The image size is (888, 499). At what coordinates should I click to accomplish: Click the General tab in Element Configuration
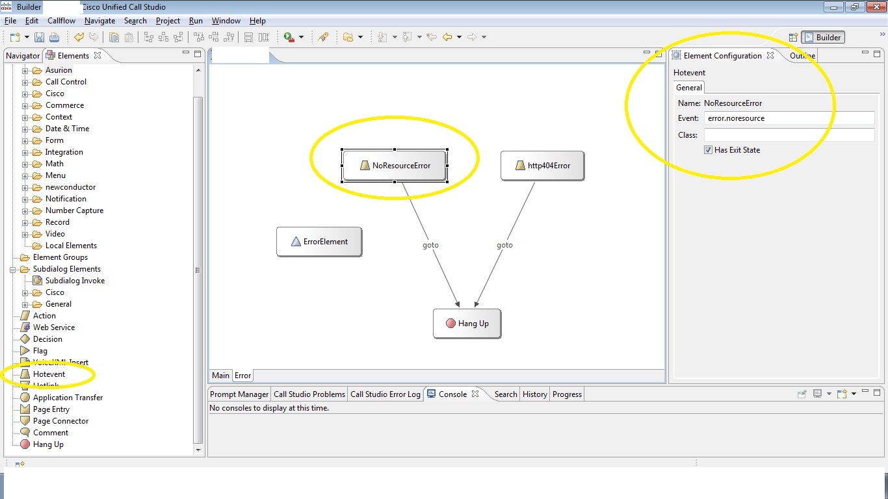[x=688, y=88]
